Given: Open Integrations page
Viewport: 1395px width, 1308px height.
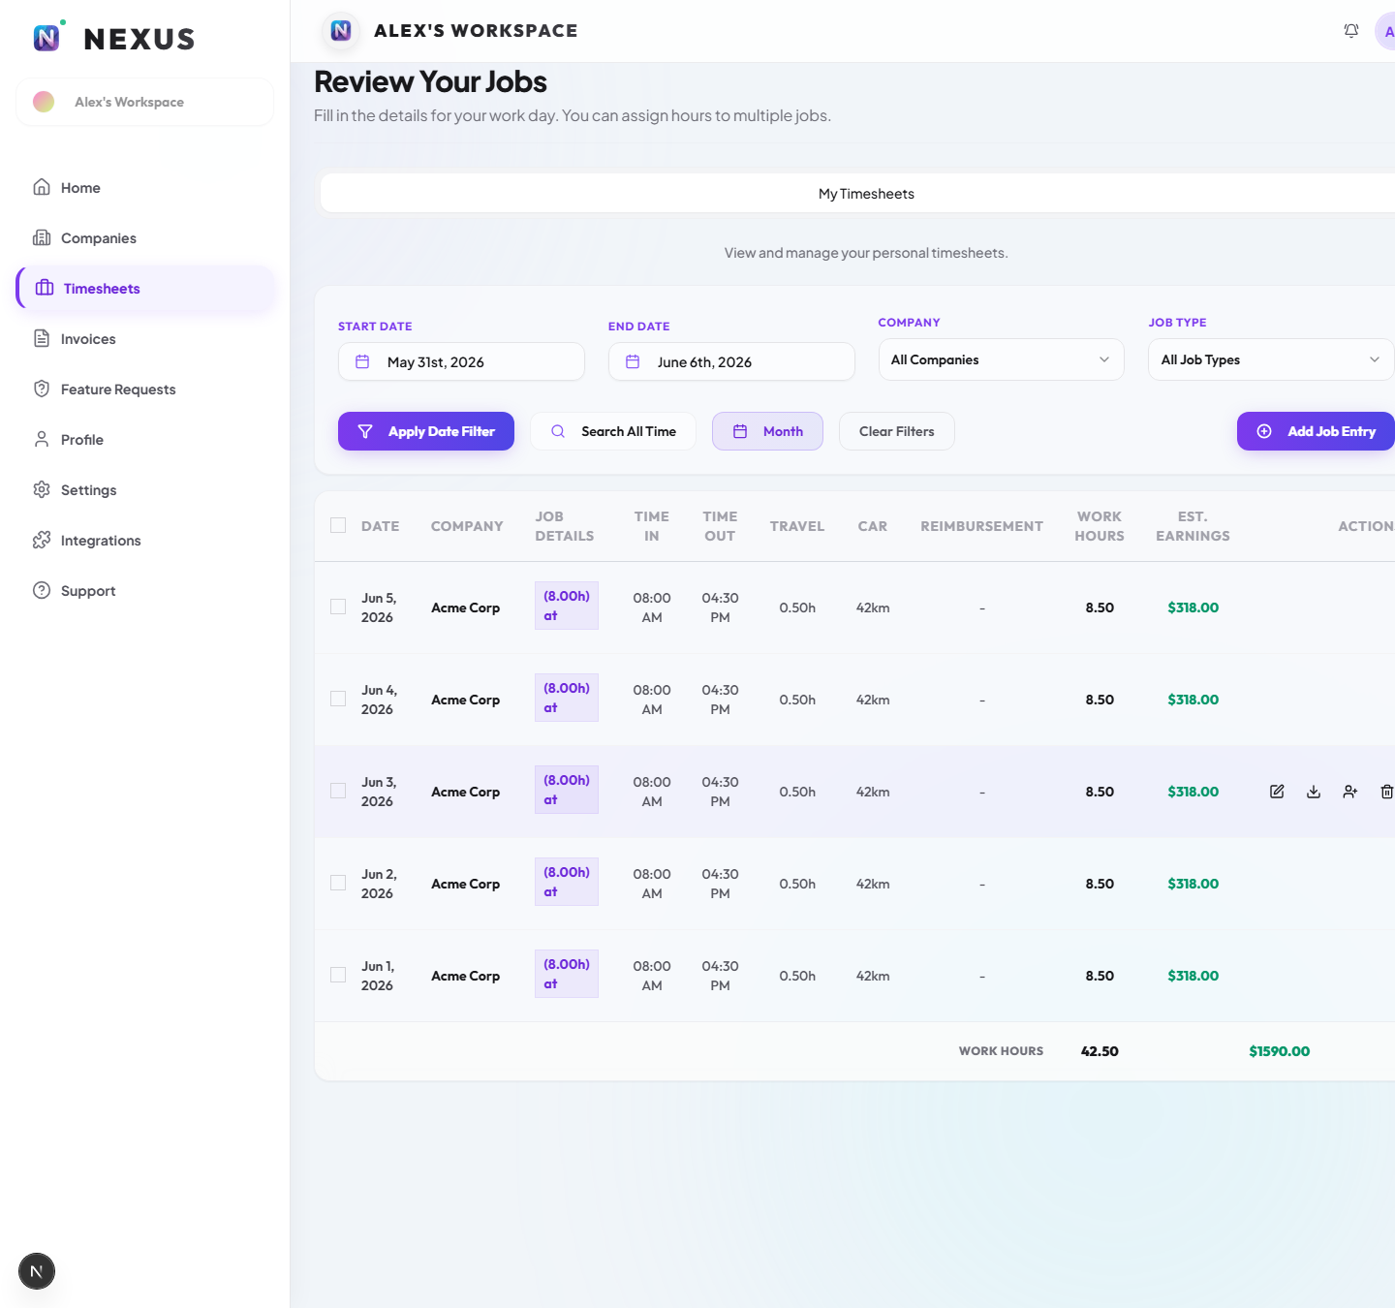Looking at the screenshot, I should click(145, 541).
